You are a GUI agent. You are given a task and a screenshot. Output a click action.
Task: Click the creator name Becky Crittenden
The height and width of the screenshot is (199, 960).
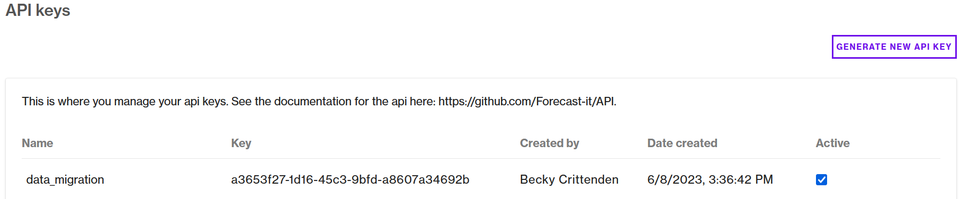tap(569, 180)
